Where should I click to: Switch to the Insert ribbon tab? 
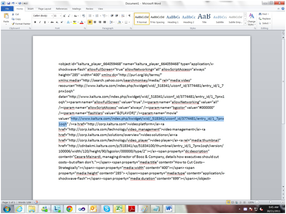[x=30, y=8]
